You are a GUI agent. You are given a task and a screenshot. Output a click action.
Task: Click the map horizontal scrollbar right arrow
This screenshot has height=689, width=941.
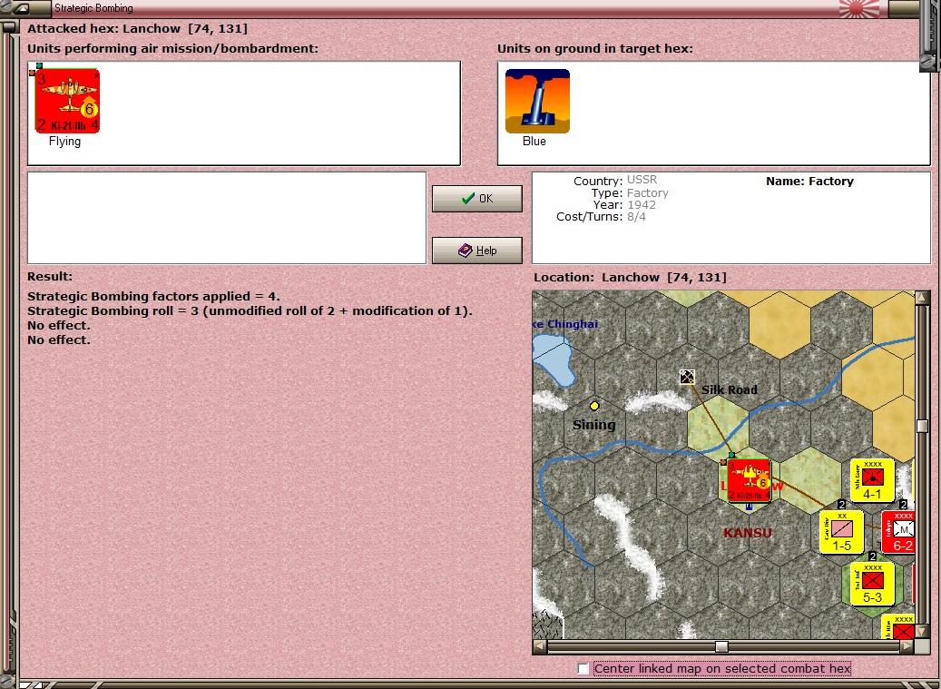pos(907,646)
